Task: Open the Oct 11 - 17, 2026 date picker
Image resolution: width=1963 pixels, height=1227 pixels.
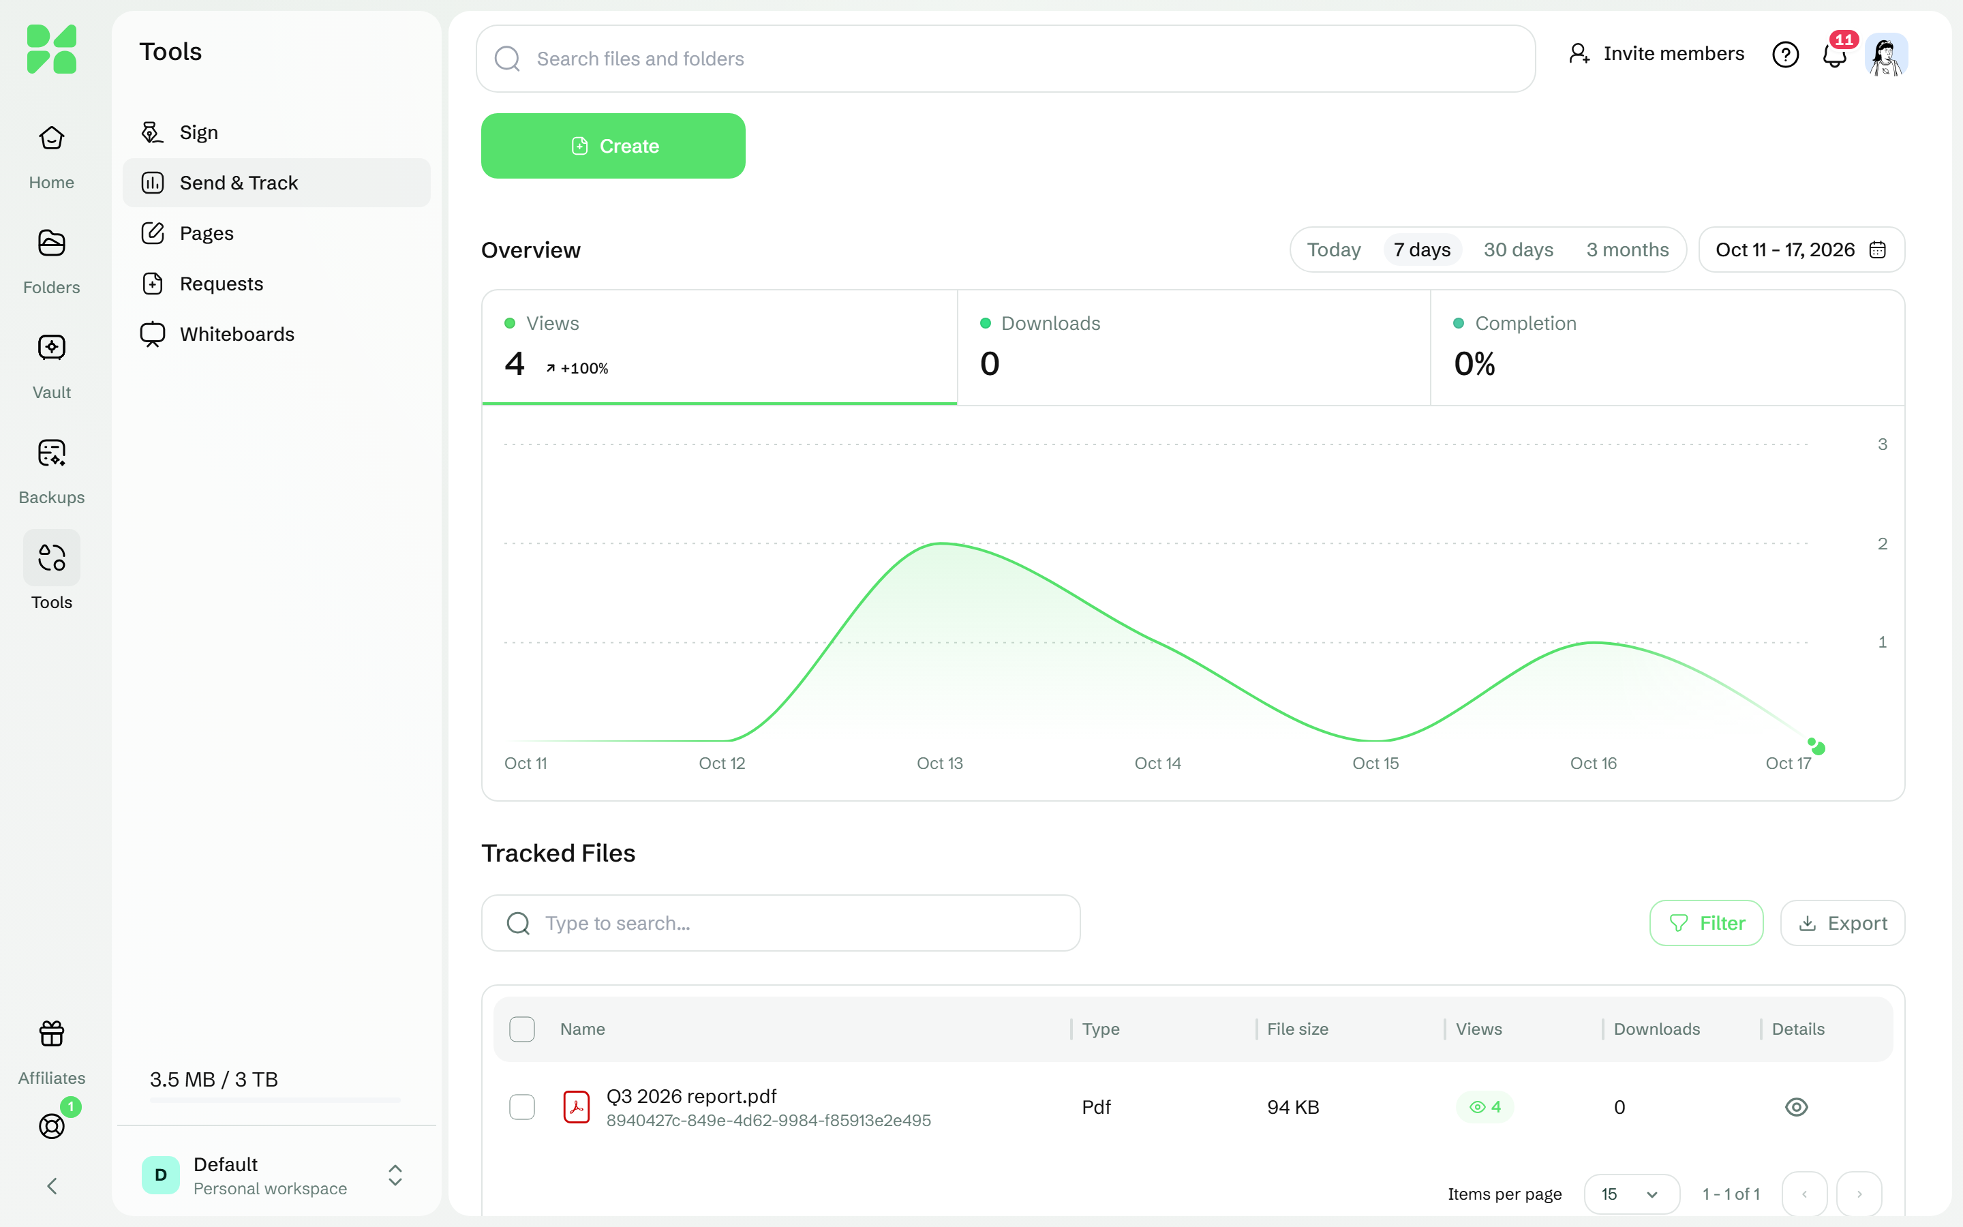Action: pos(1801,249)
